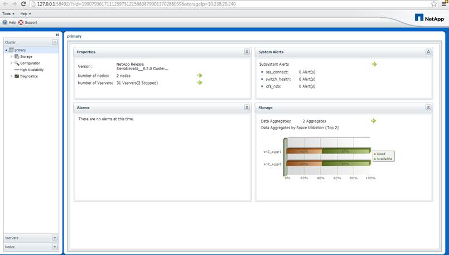Click the Support lifebuoy icon
Viewport: 449px width, 255px height.
[x=21, y=22]
